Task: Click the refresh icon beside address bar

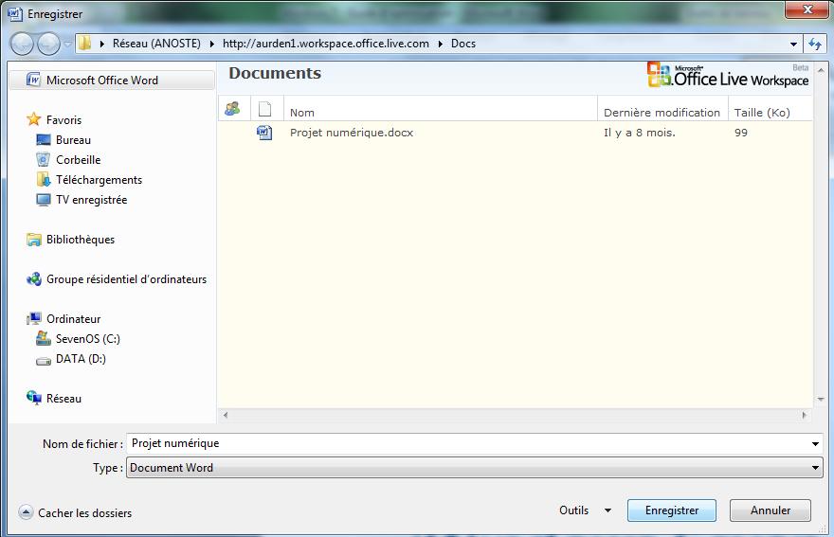Action: pyautogui.click(x=815, y=45)
